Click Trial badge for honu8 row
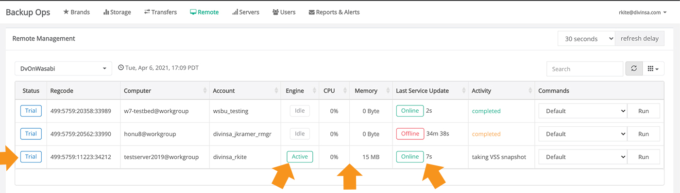 coord(31,134)
